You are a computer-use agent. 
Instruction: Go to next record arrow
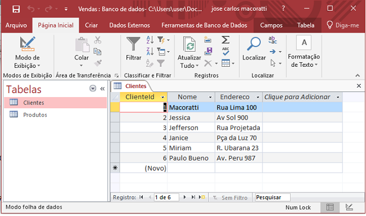pyautogui.click(x=184, y=197)
